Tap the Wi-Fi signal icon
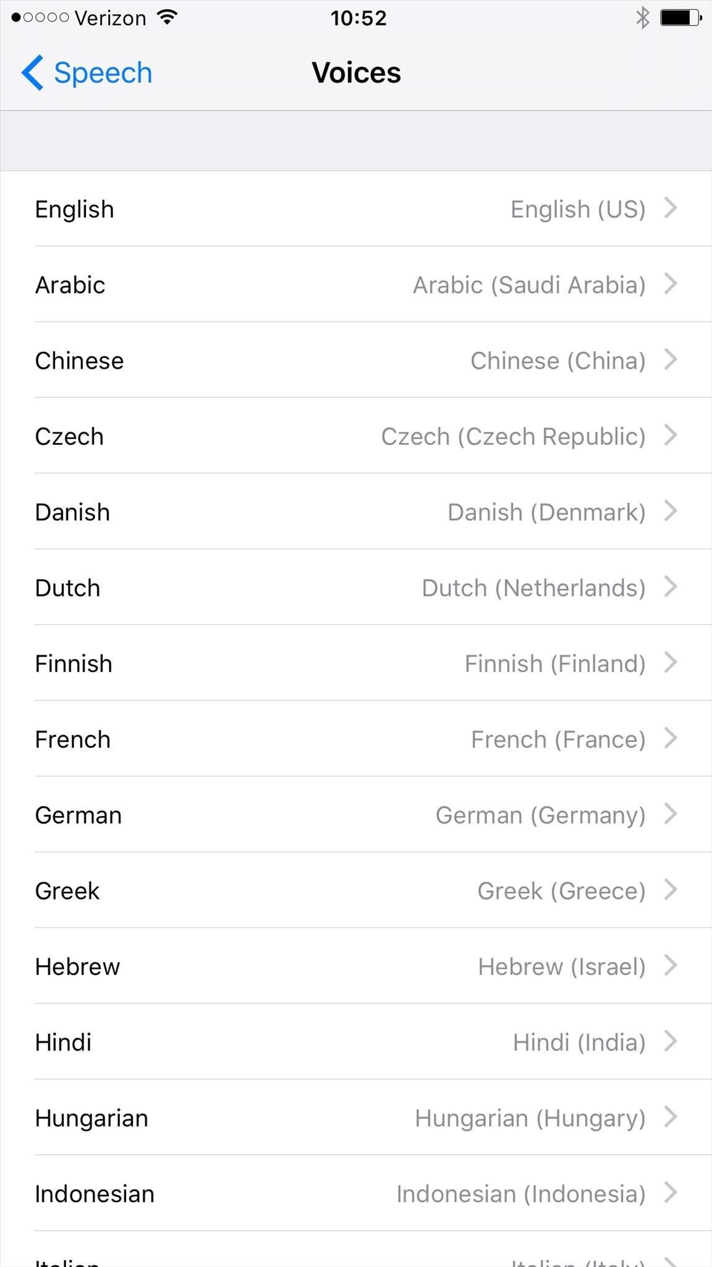 (167, 17)
